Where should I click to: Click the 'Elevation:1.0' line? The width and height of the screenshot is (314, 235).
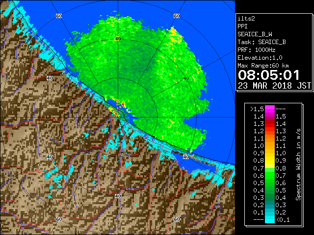coord(260,58)
